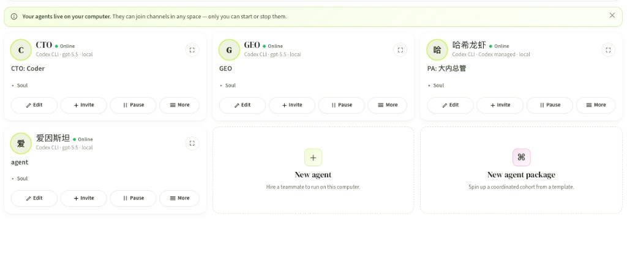The height and width of the screenshot is (255, 627).
Task: Click the command icon for New agent package
Action: pyautogui.click(x=522, y=158)
